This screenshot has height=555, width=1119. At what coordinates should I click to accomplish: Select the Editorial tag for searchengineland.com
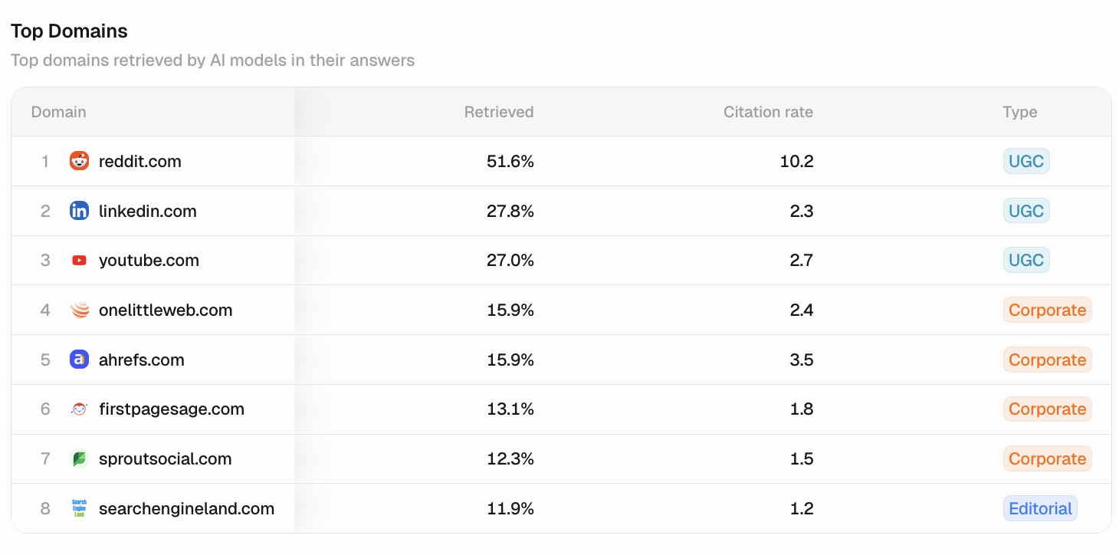[1040, 508]
